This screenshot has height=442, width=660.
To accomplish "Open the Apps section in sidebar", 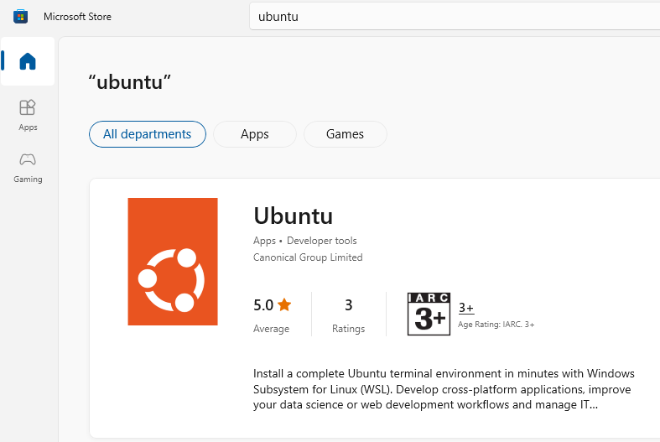I will (x=28, y=115).
